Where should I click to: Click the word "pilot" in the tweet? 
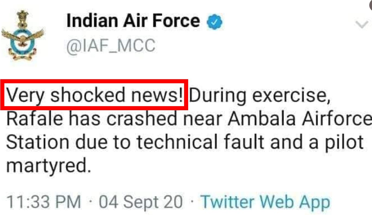click(343, 143)
